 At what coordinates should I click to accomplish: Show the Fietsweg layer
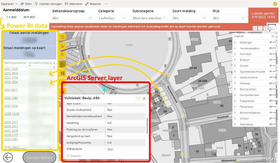(x=271, y=83)
